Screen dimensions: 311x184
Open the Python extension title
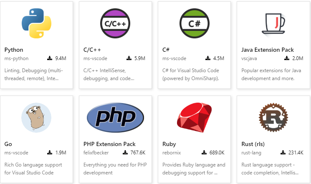14,50
